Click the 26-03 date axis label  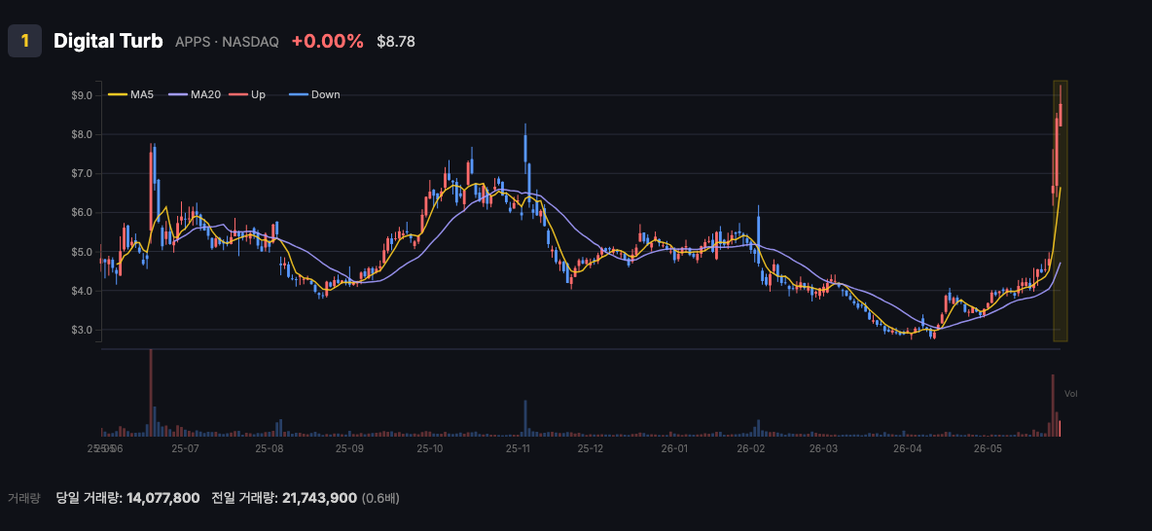click(x=823, y=448)
